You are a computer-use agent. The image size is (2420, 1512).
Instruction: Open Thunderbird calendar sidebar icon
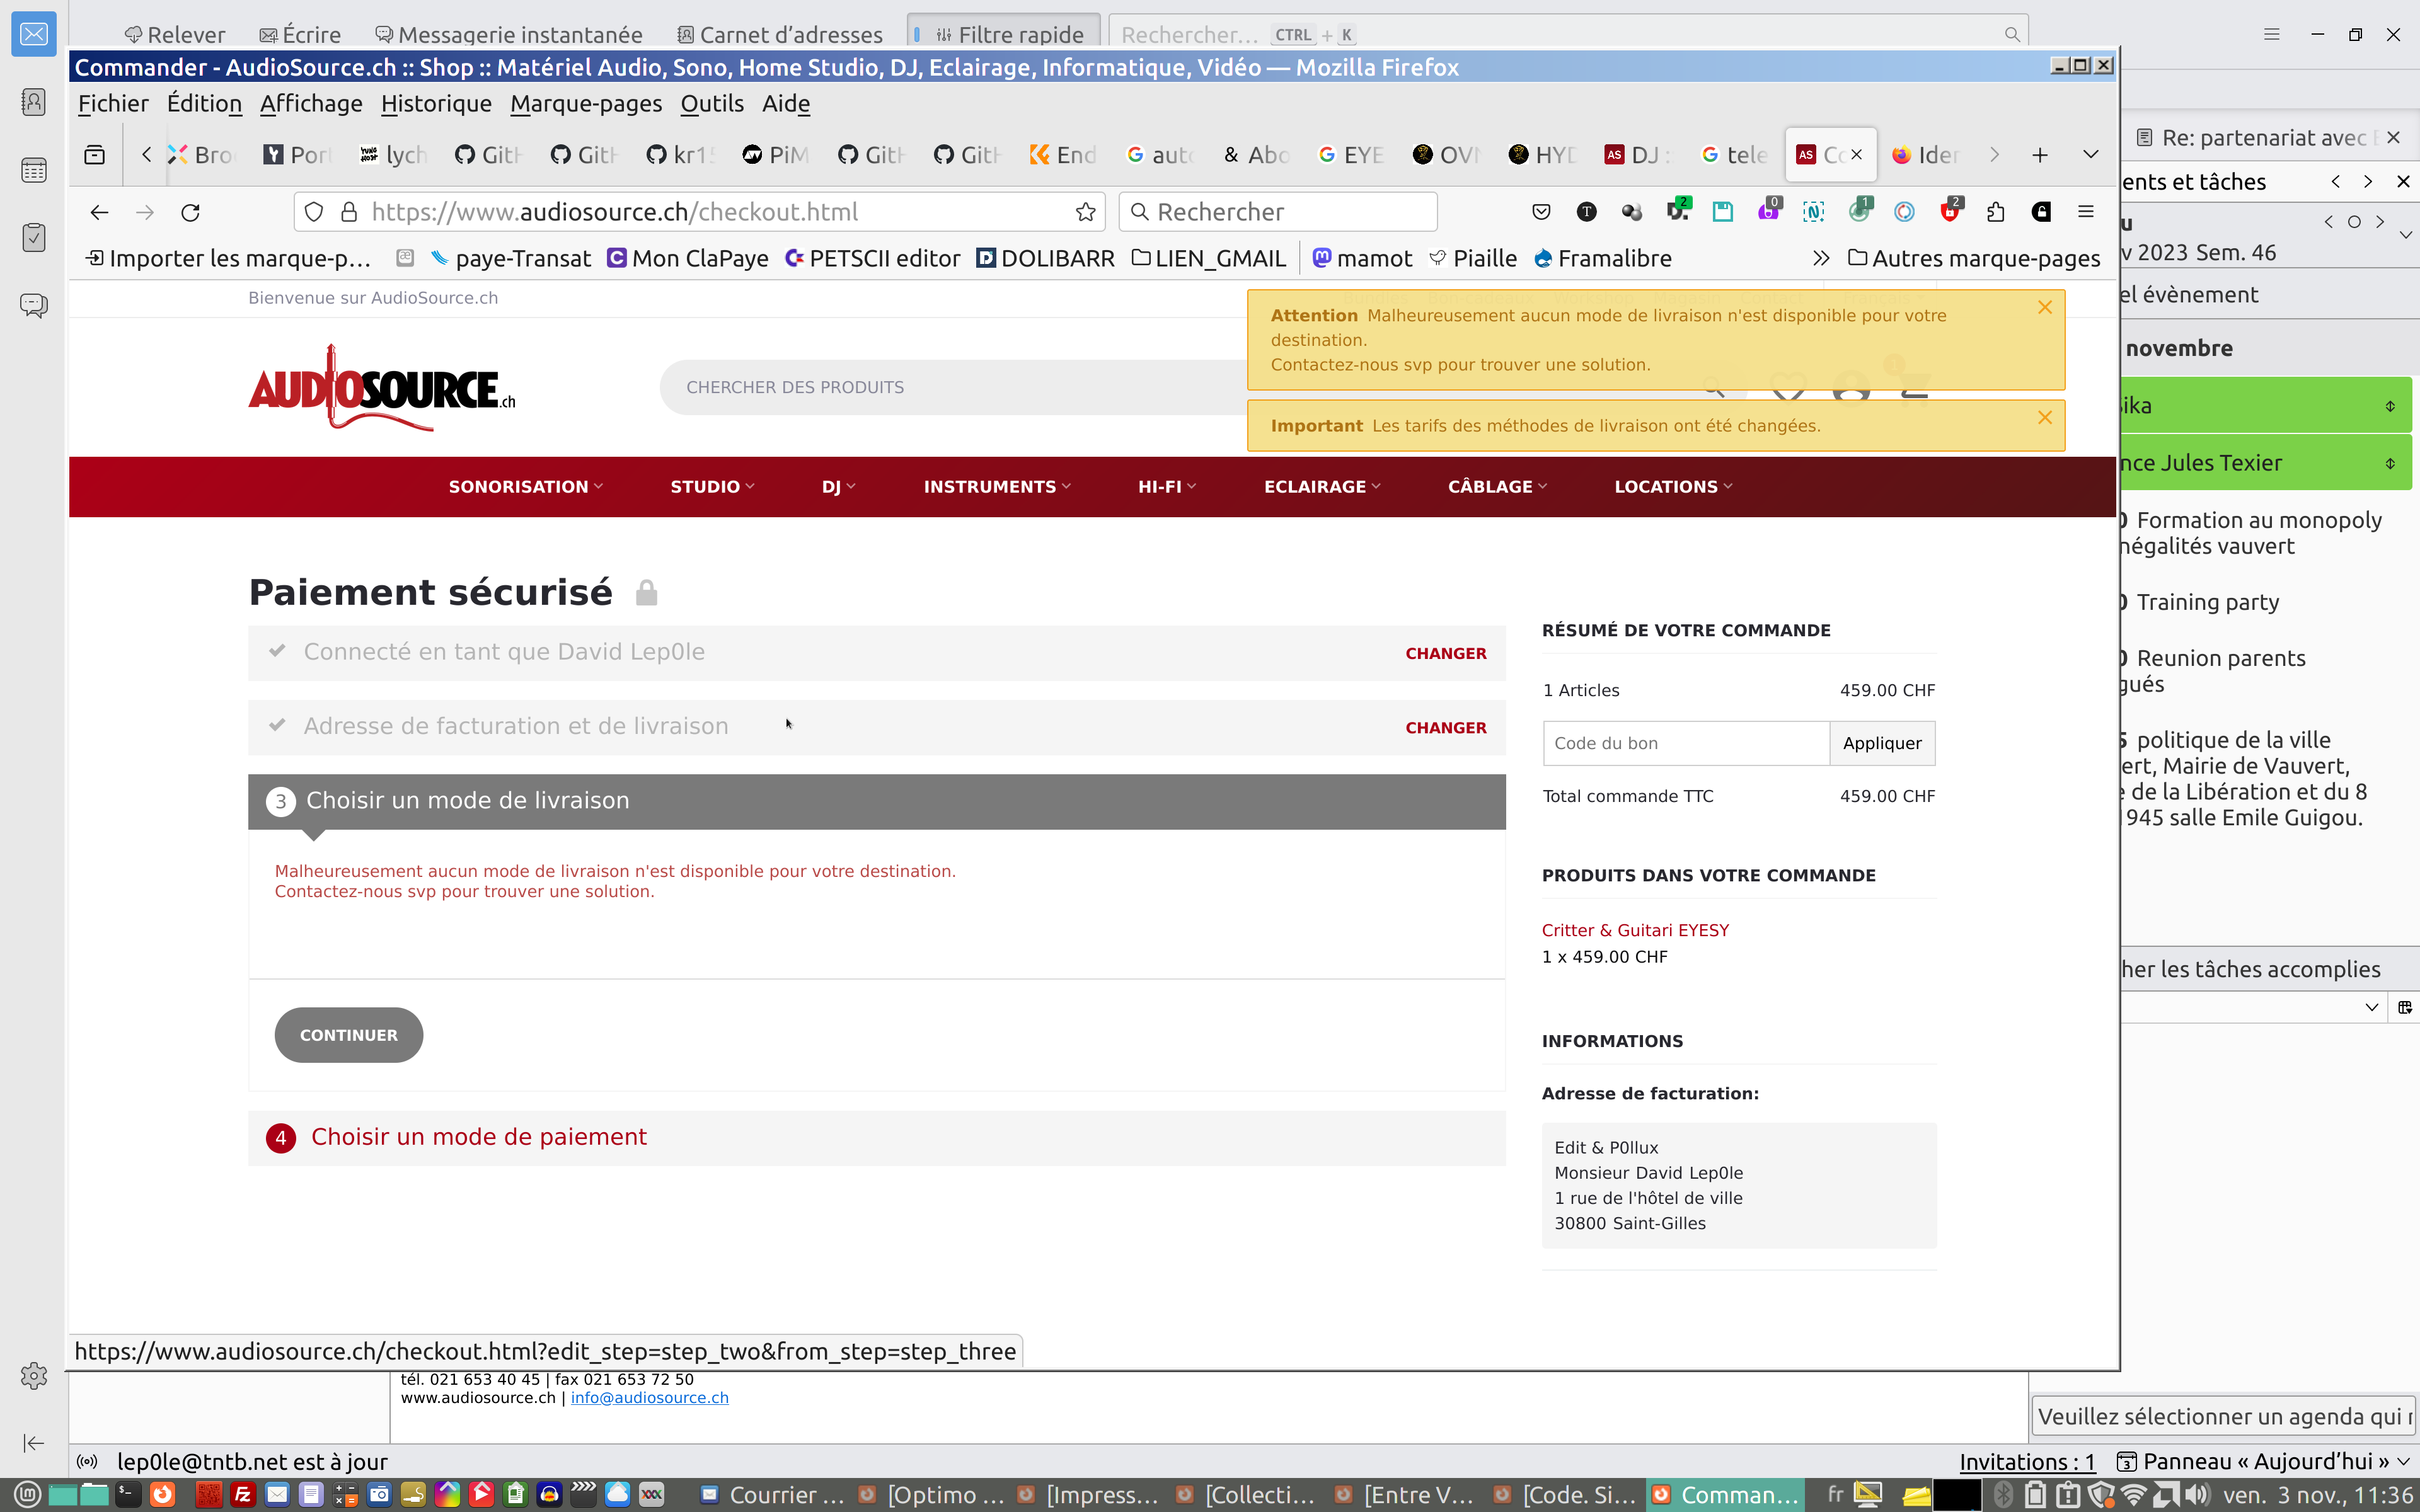click(x=34, y=170)
